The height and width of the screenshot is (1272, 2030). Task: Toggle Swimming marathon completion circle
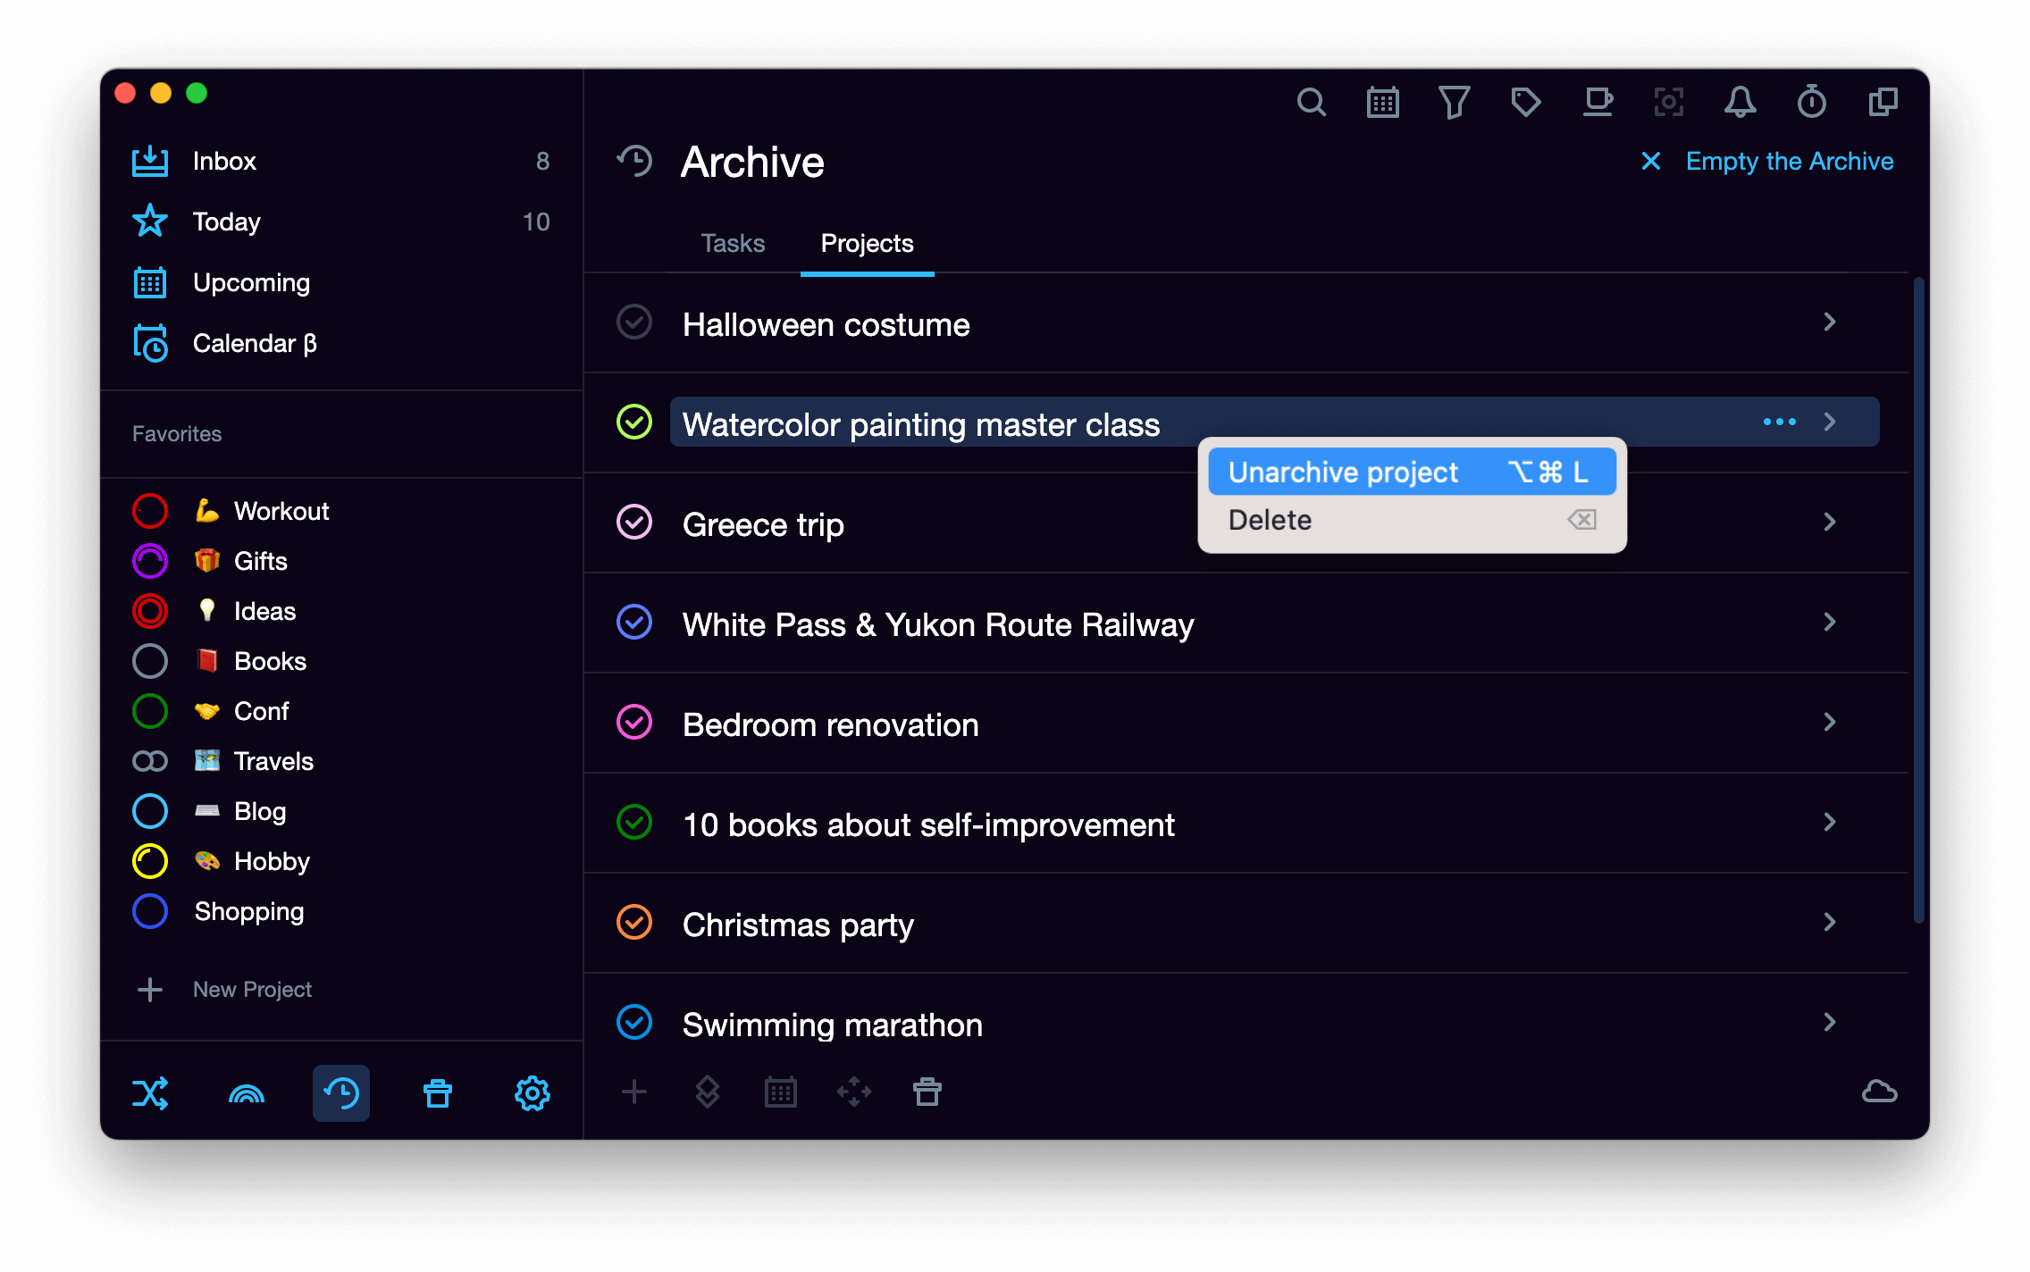pyautogui.click(x=634, y=1023)
